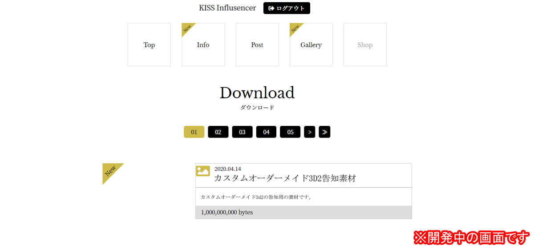Jump to page 05
This screenshot has height=250, width=534.
point(290,132)
